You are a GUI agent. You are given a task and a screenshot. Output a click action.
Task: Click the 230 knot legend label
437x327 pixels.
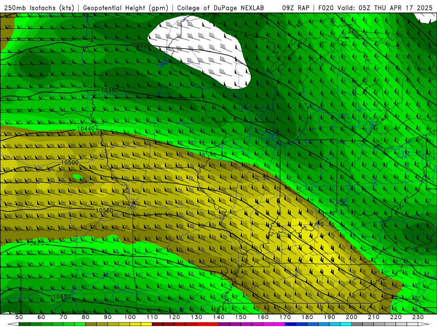(x=418, y=317)
